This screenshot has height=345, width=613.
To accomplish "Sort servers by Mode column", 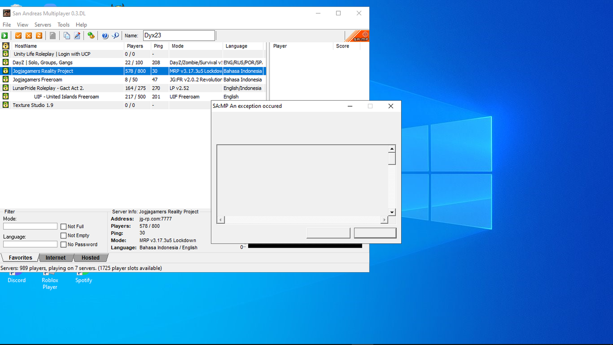I will pos(196,46).
